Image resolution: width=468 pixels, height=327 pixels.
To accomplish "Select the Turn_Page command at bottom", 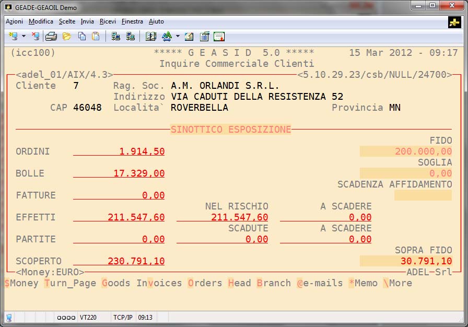I will 71,283.
